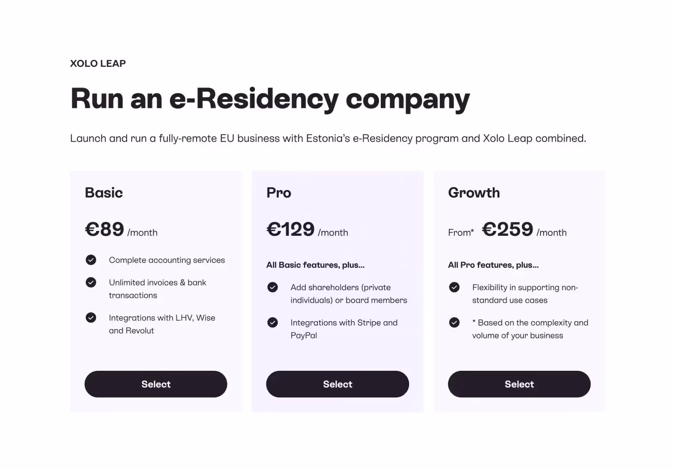Choose the Growth plan with its Select button
Screen dimensions: 673x469
click(519, 384)
